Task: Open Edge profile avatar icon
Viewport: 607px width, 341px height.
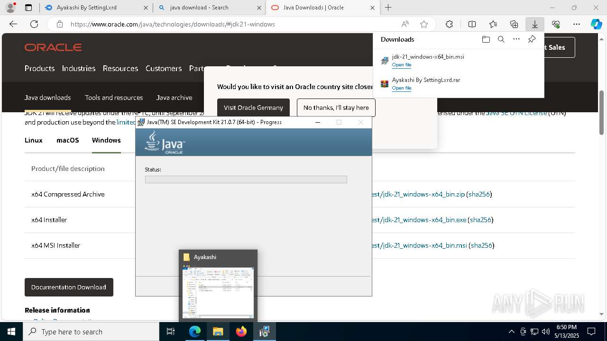Action: pos(10,8)
